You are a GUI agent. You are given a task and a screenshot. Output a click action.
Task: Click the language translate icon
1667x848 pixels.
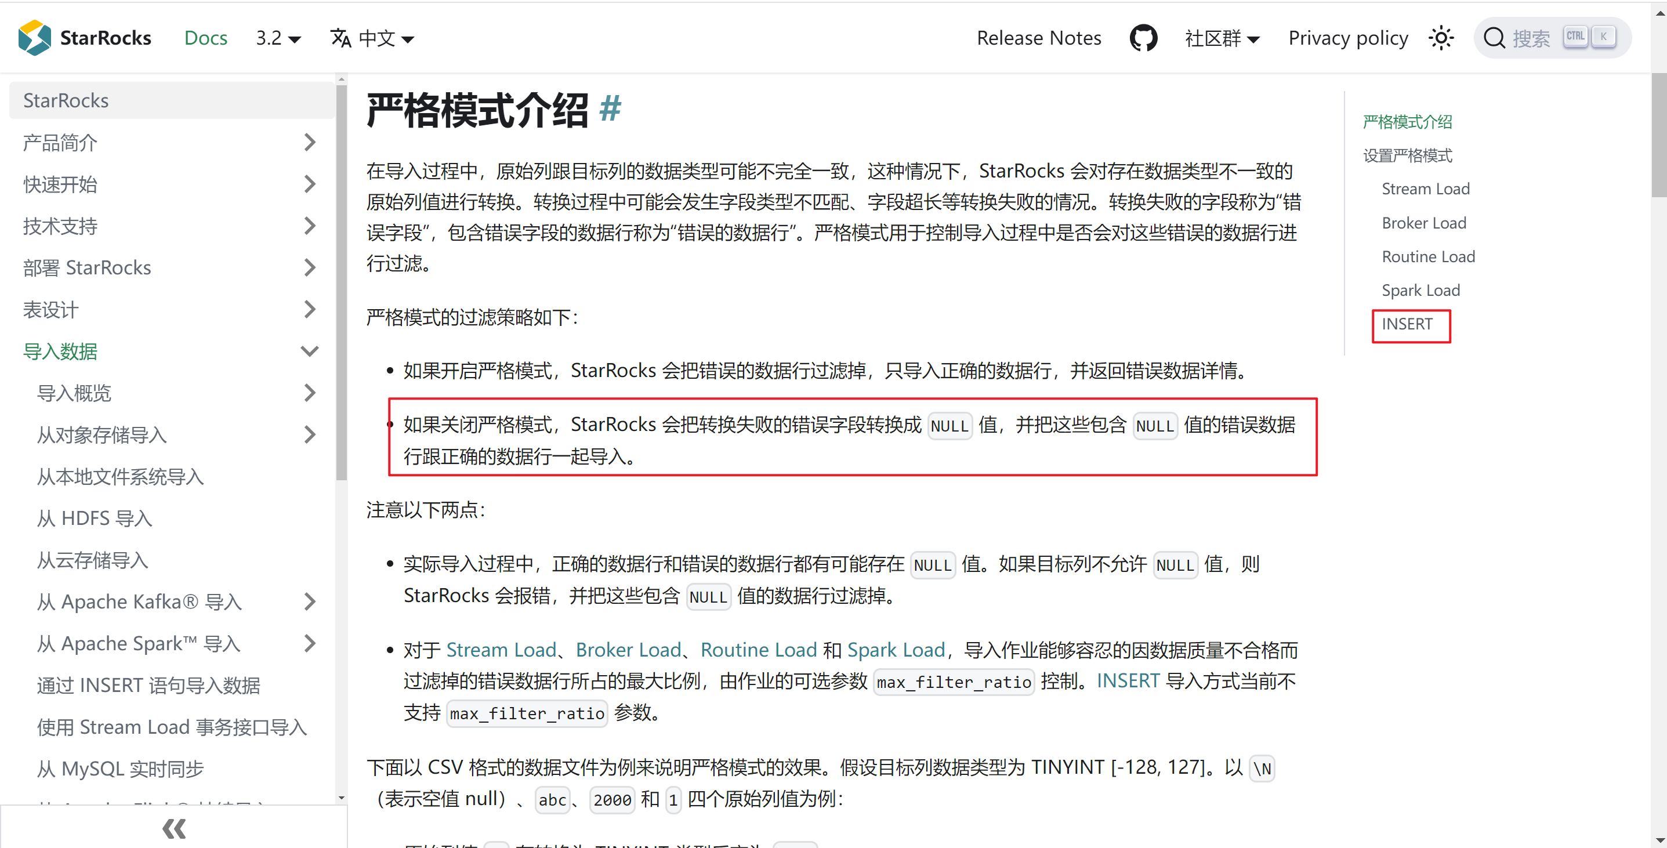(x=340, y=38)
